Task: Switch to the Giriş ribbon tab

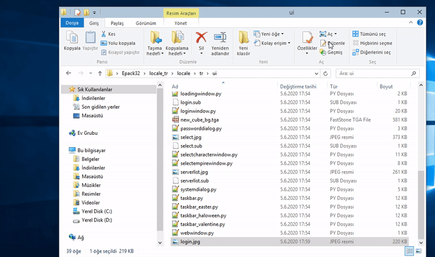Action: 94,23
